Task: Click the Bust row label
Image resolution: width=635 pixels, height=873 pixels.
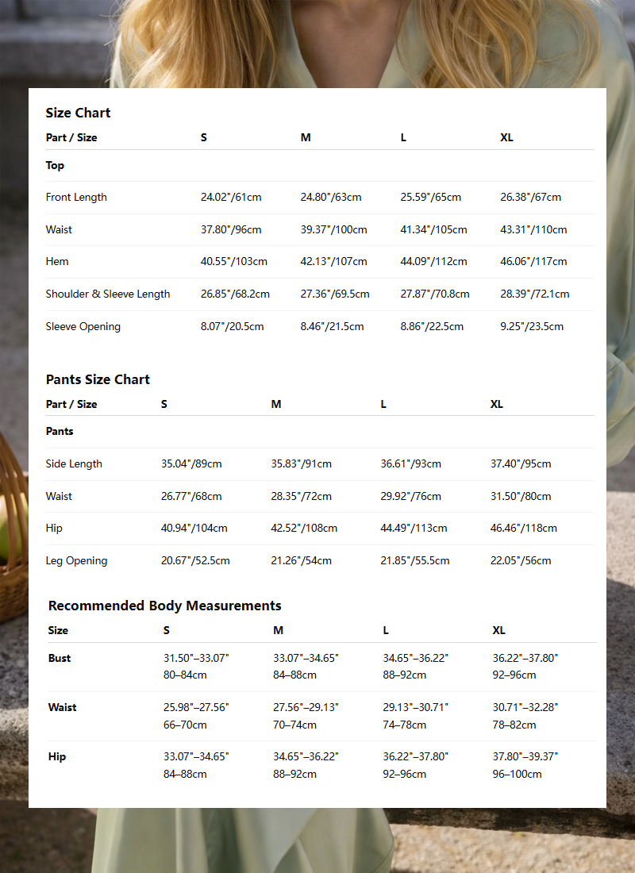Action: point(60,658)
